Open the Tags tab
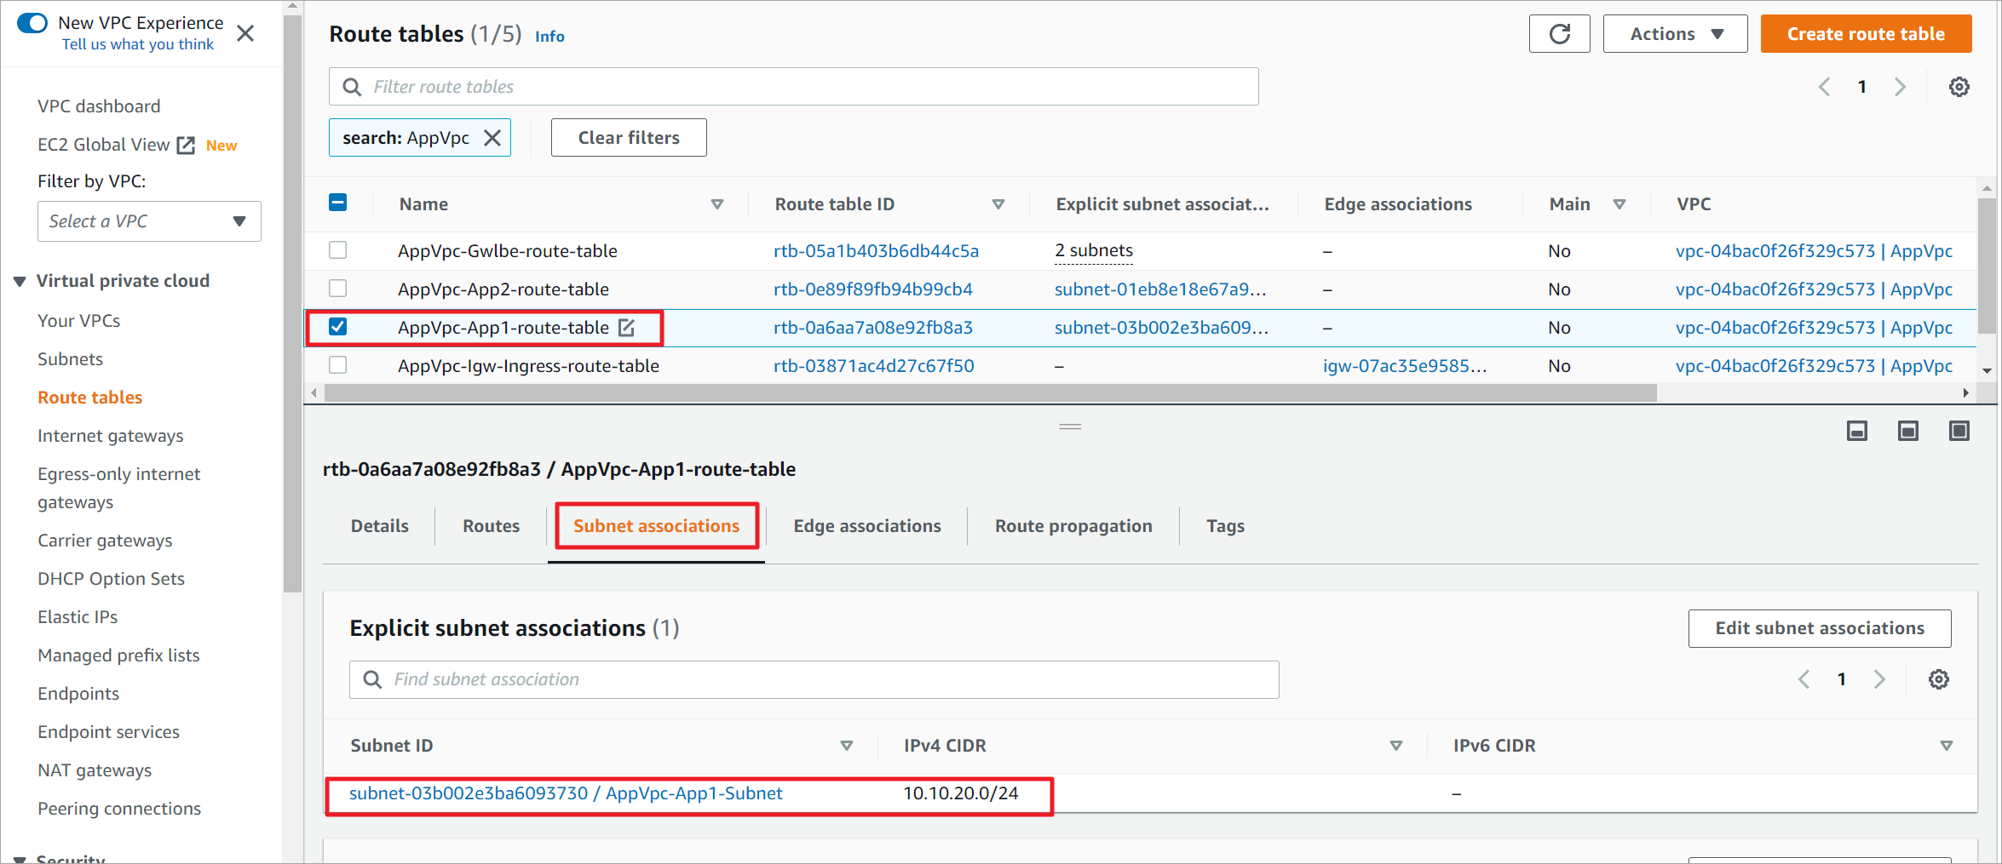The height and width of the screenshot is (864, 2002). 1225,526
